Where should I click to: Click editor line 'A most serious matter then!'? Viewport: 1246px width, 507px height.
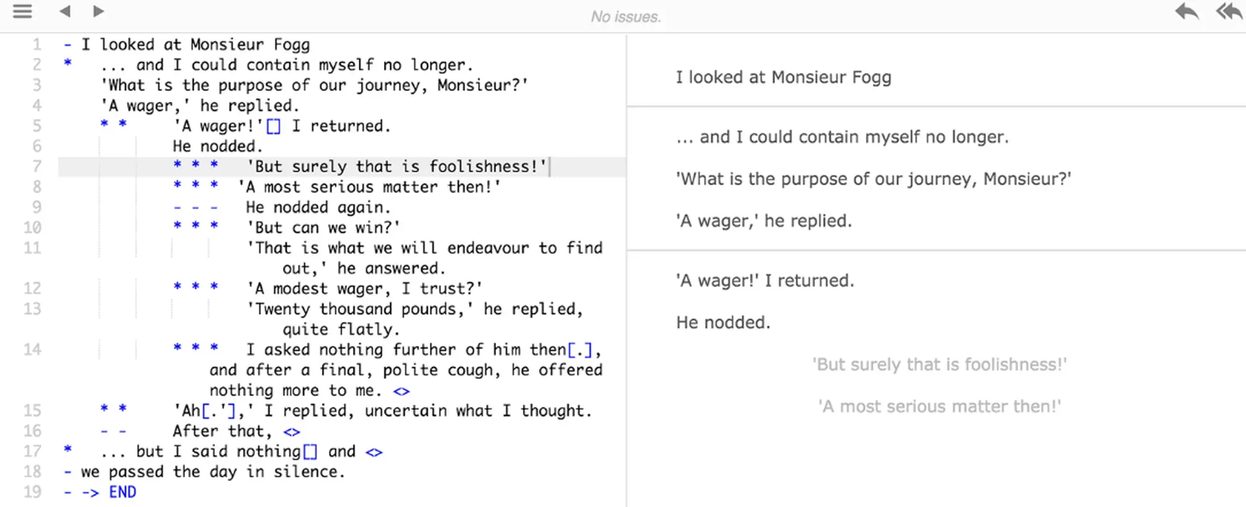(x=369, y=187)
